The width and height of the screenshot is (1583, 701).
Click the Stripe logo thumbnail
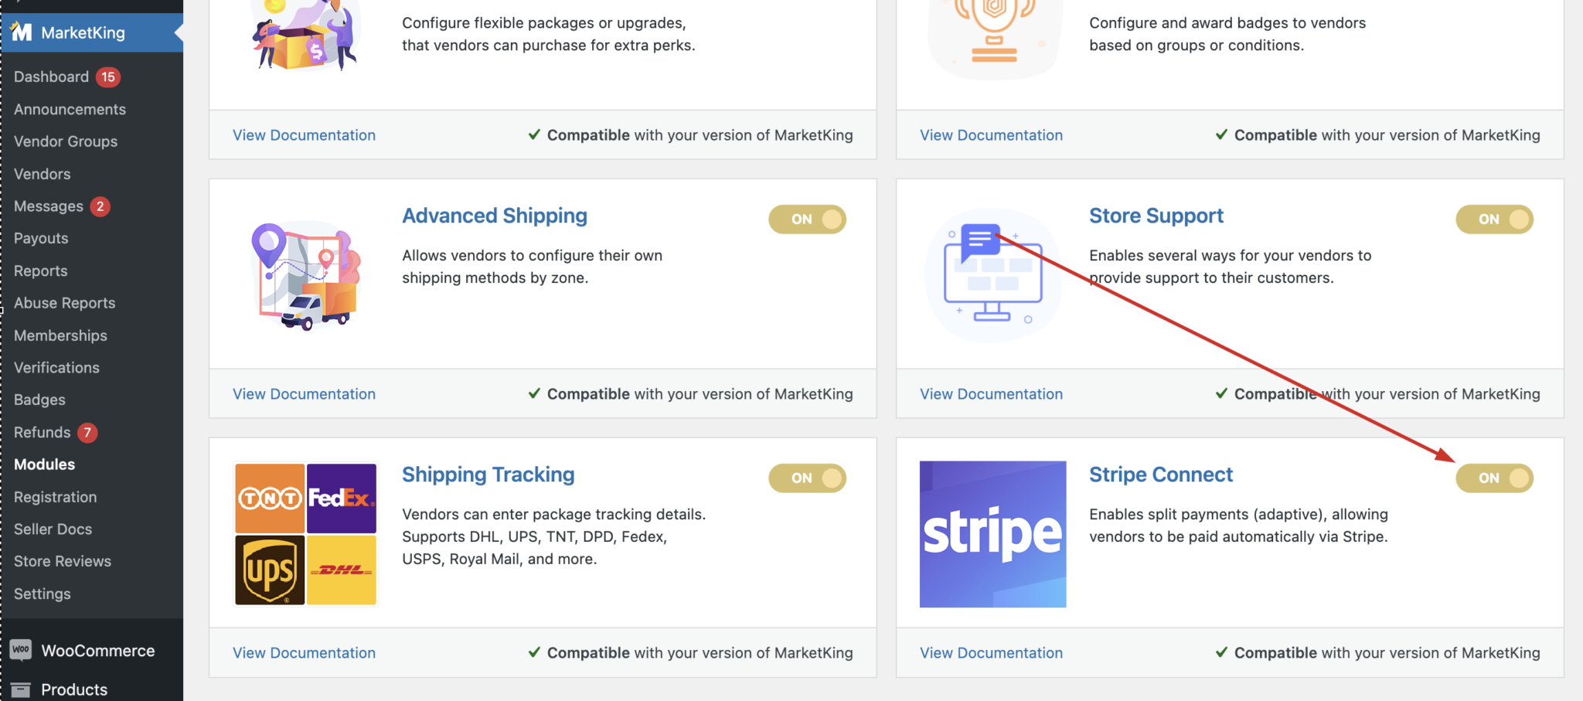click(992, 533)
